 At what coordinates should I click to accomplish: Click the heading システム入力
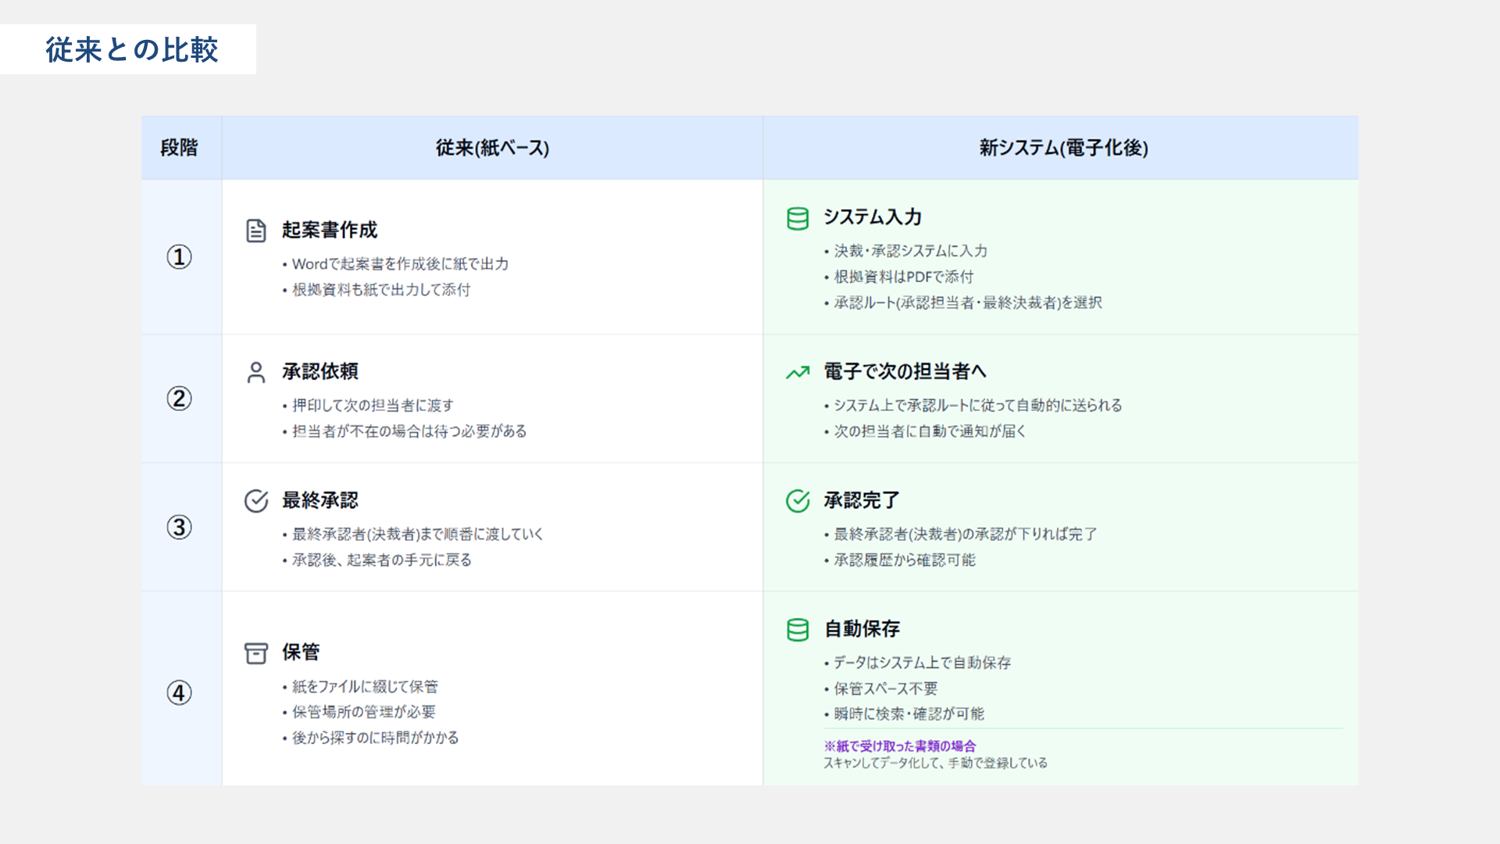(873, 217)
